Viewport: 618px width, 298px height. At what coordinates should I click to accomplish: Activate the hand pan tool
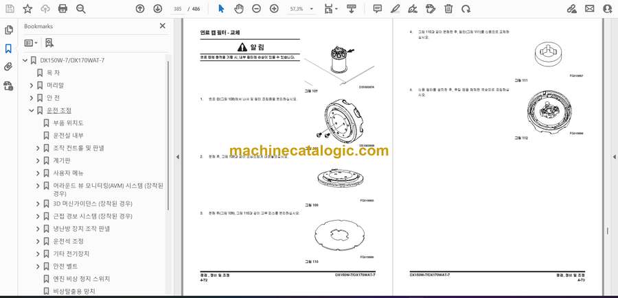pos(239,9)
